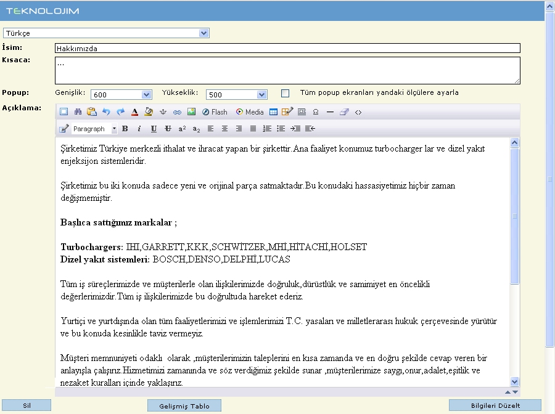Click the style edit pencil icon
This screenshot has width=555, height=414.
coord(64,129)
